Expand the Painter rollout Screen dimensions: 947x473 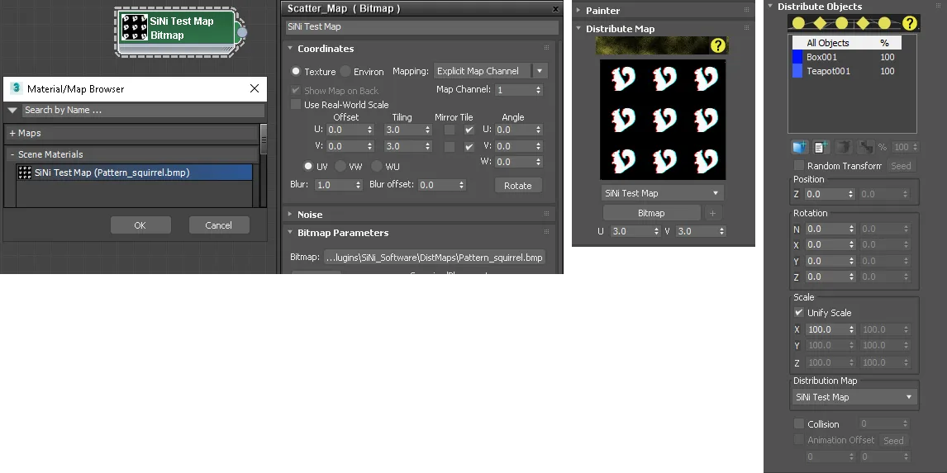(578, 10)
